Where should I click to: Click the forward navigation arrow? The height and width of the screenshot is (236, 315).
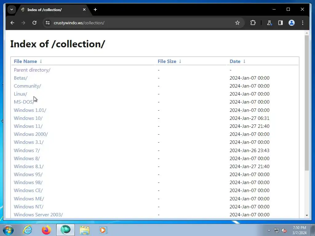(x=23, y=23)
